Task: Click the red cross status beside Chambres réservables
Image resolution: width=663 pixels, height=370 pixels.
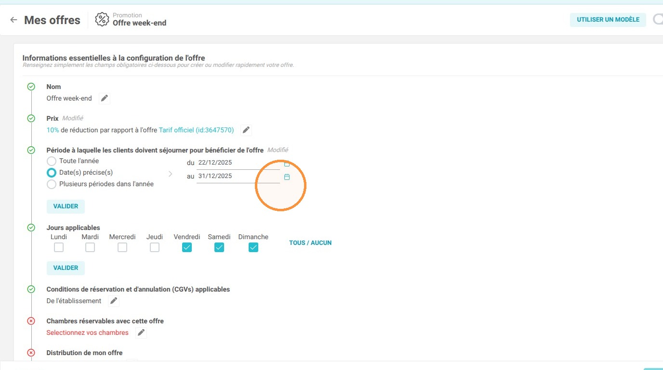Action: (x=31, y=321)
